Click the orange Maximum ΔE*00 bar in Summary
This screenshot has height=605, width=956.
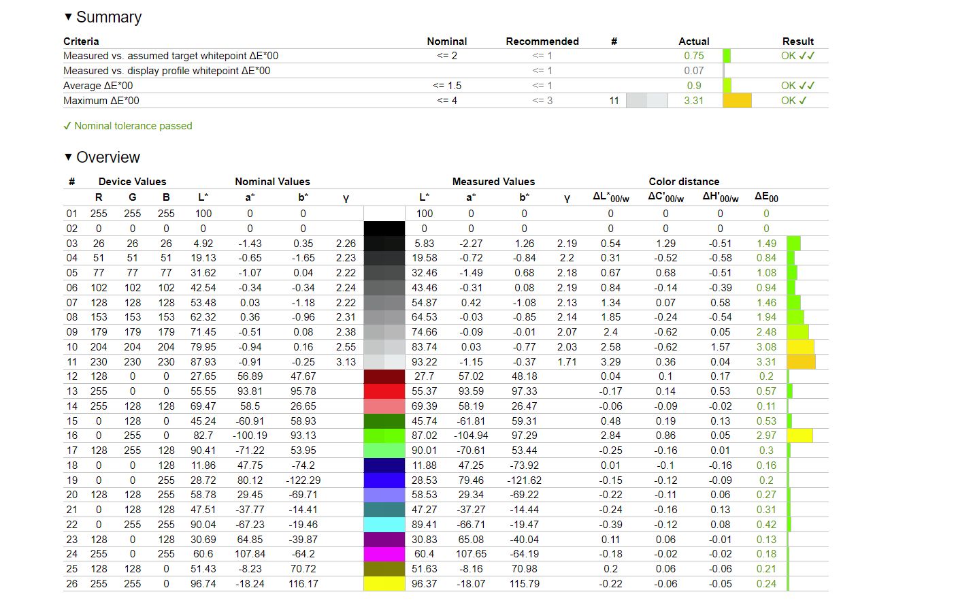pyautogui.click(x=737, y=101)
